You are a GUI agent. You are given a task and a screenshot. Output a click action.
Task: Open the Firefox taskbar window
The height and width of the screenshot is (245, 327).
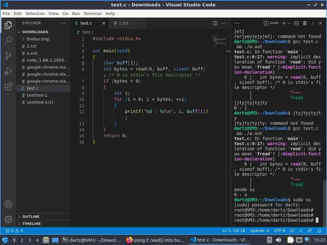[156, 240]
